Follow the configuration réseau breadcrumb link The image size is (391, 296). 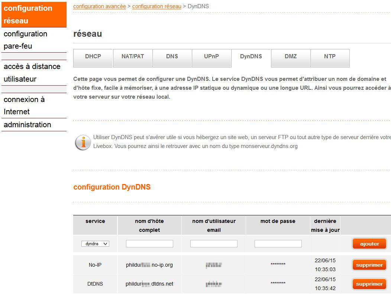click(156, 6)
